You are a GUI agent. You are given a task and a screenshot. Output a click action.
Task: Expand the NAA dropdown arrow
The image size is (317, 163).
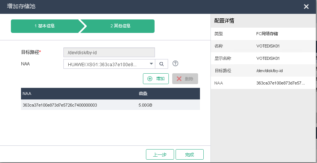[x=151, y=64]
